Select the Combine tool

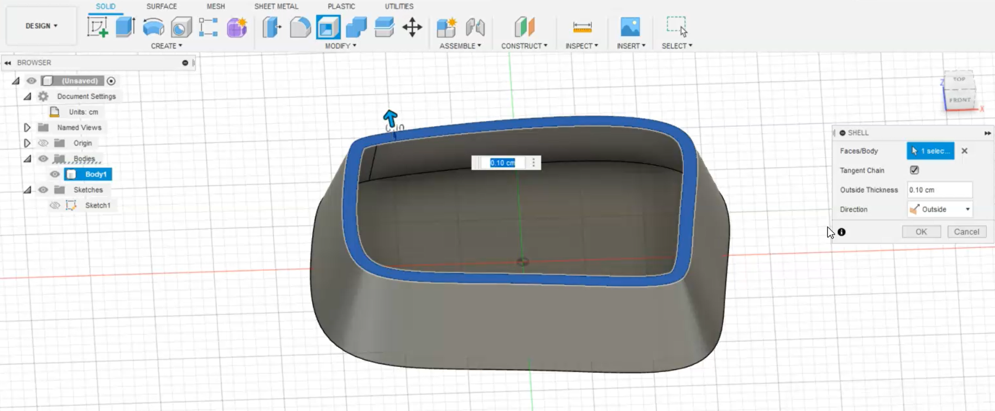356,27
